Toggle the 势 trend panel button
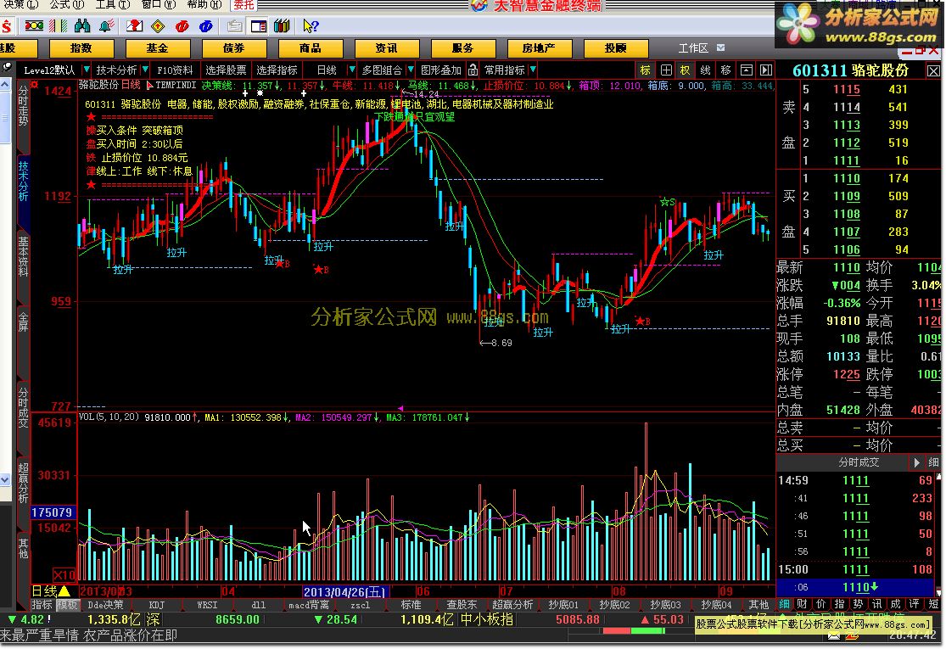Viewport: 946px width, 649px height. (x=858, y=604)
